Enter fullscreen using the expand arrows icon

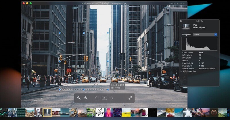point(130,98)
